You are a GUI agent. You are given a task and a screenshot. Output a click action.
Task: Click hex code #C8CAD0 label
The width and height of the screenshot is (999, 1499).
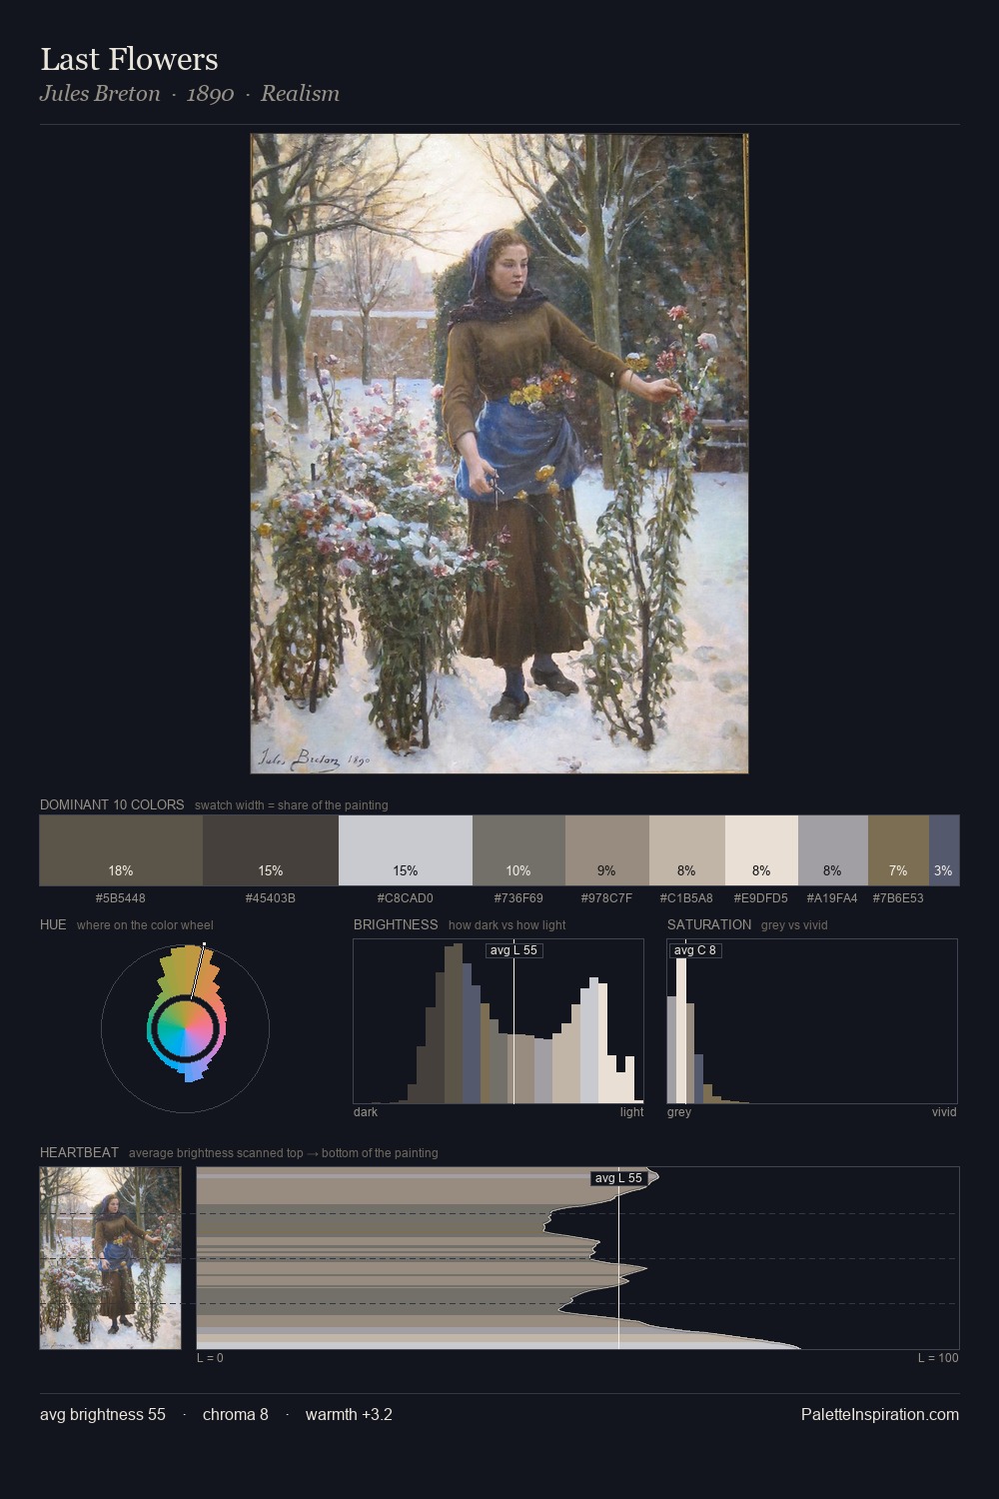click(x=406, y=898)
